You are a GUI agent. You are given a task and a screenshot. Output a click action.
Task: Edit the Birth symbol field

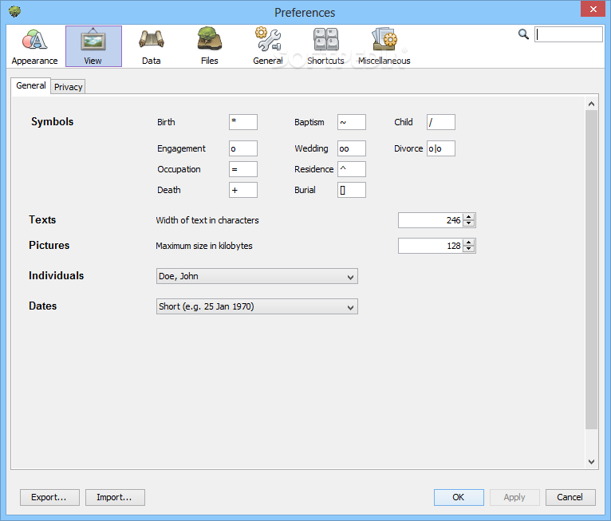coord(243,122)
